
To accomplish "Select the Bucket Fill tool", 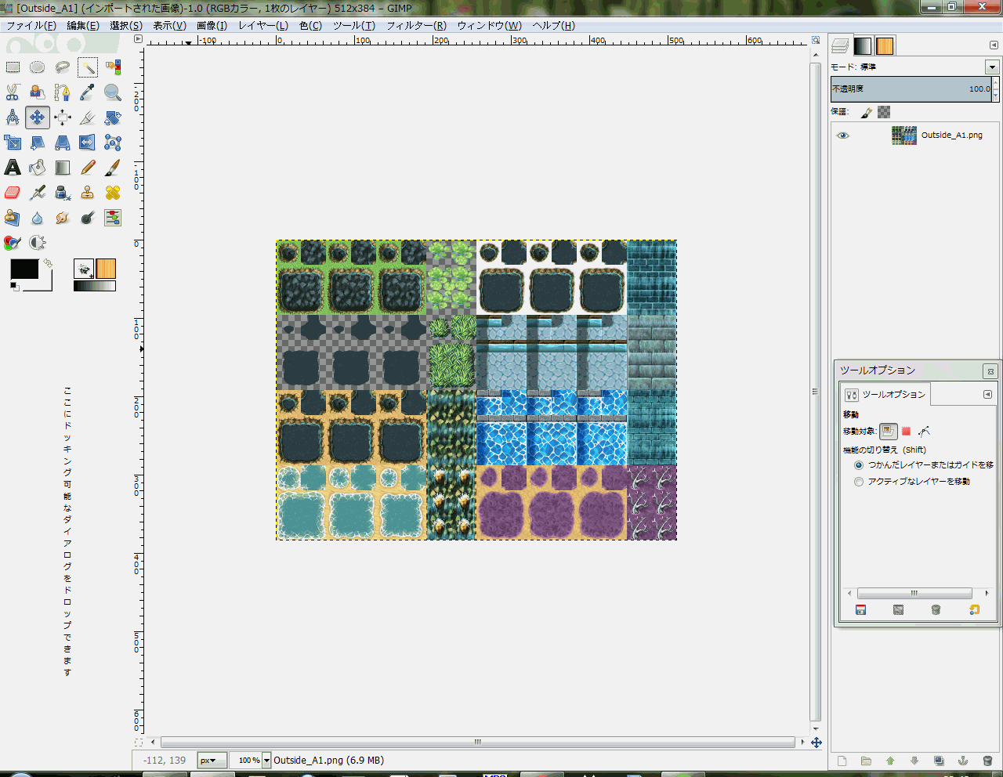I will [x=38, y=168].
